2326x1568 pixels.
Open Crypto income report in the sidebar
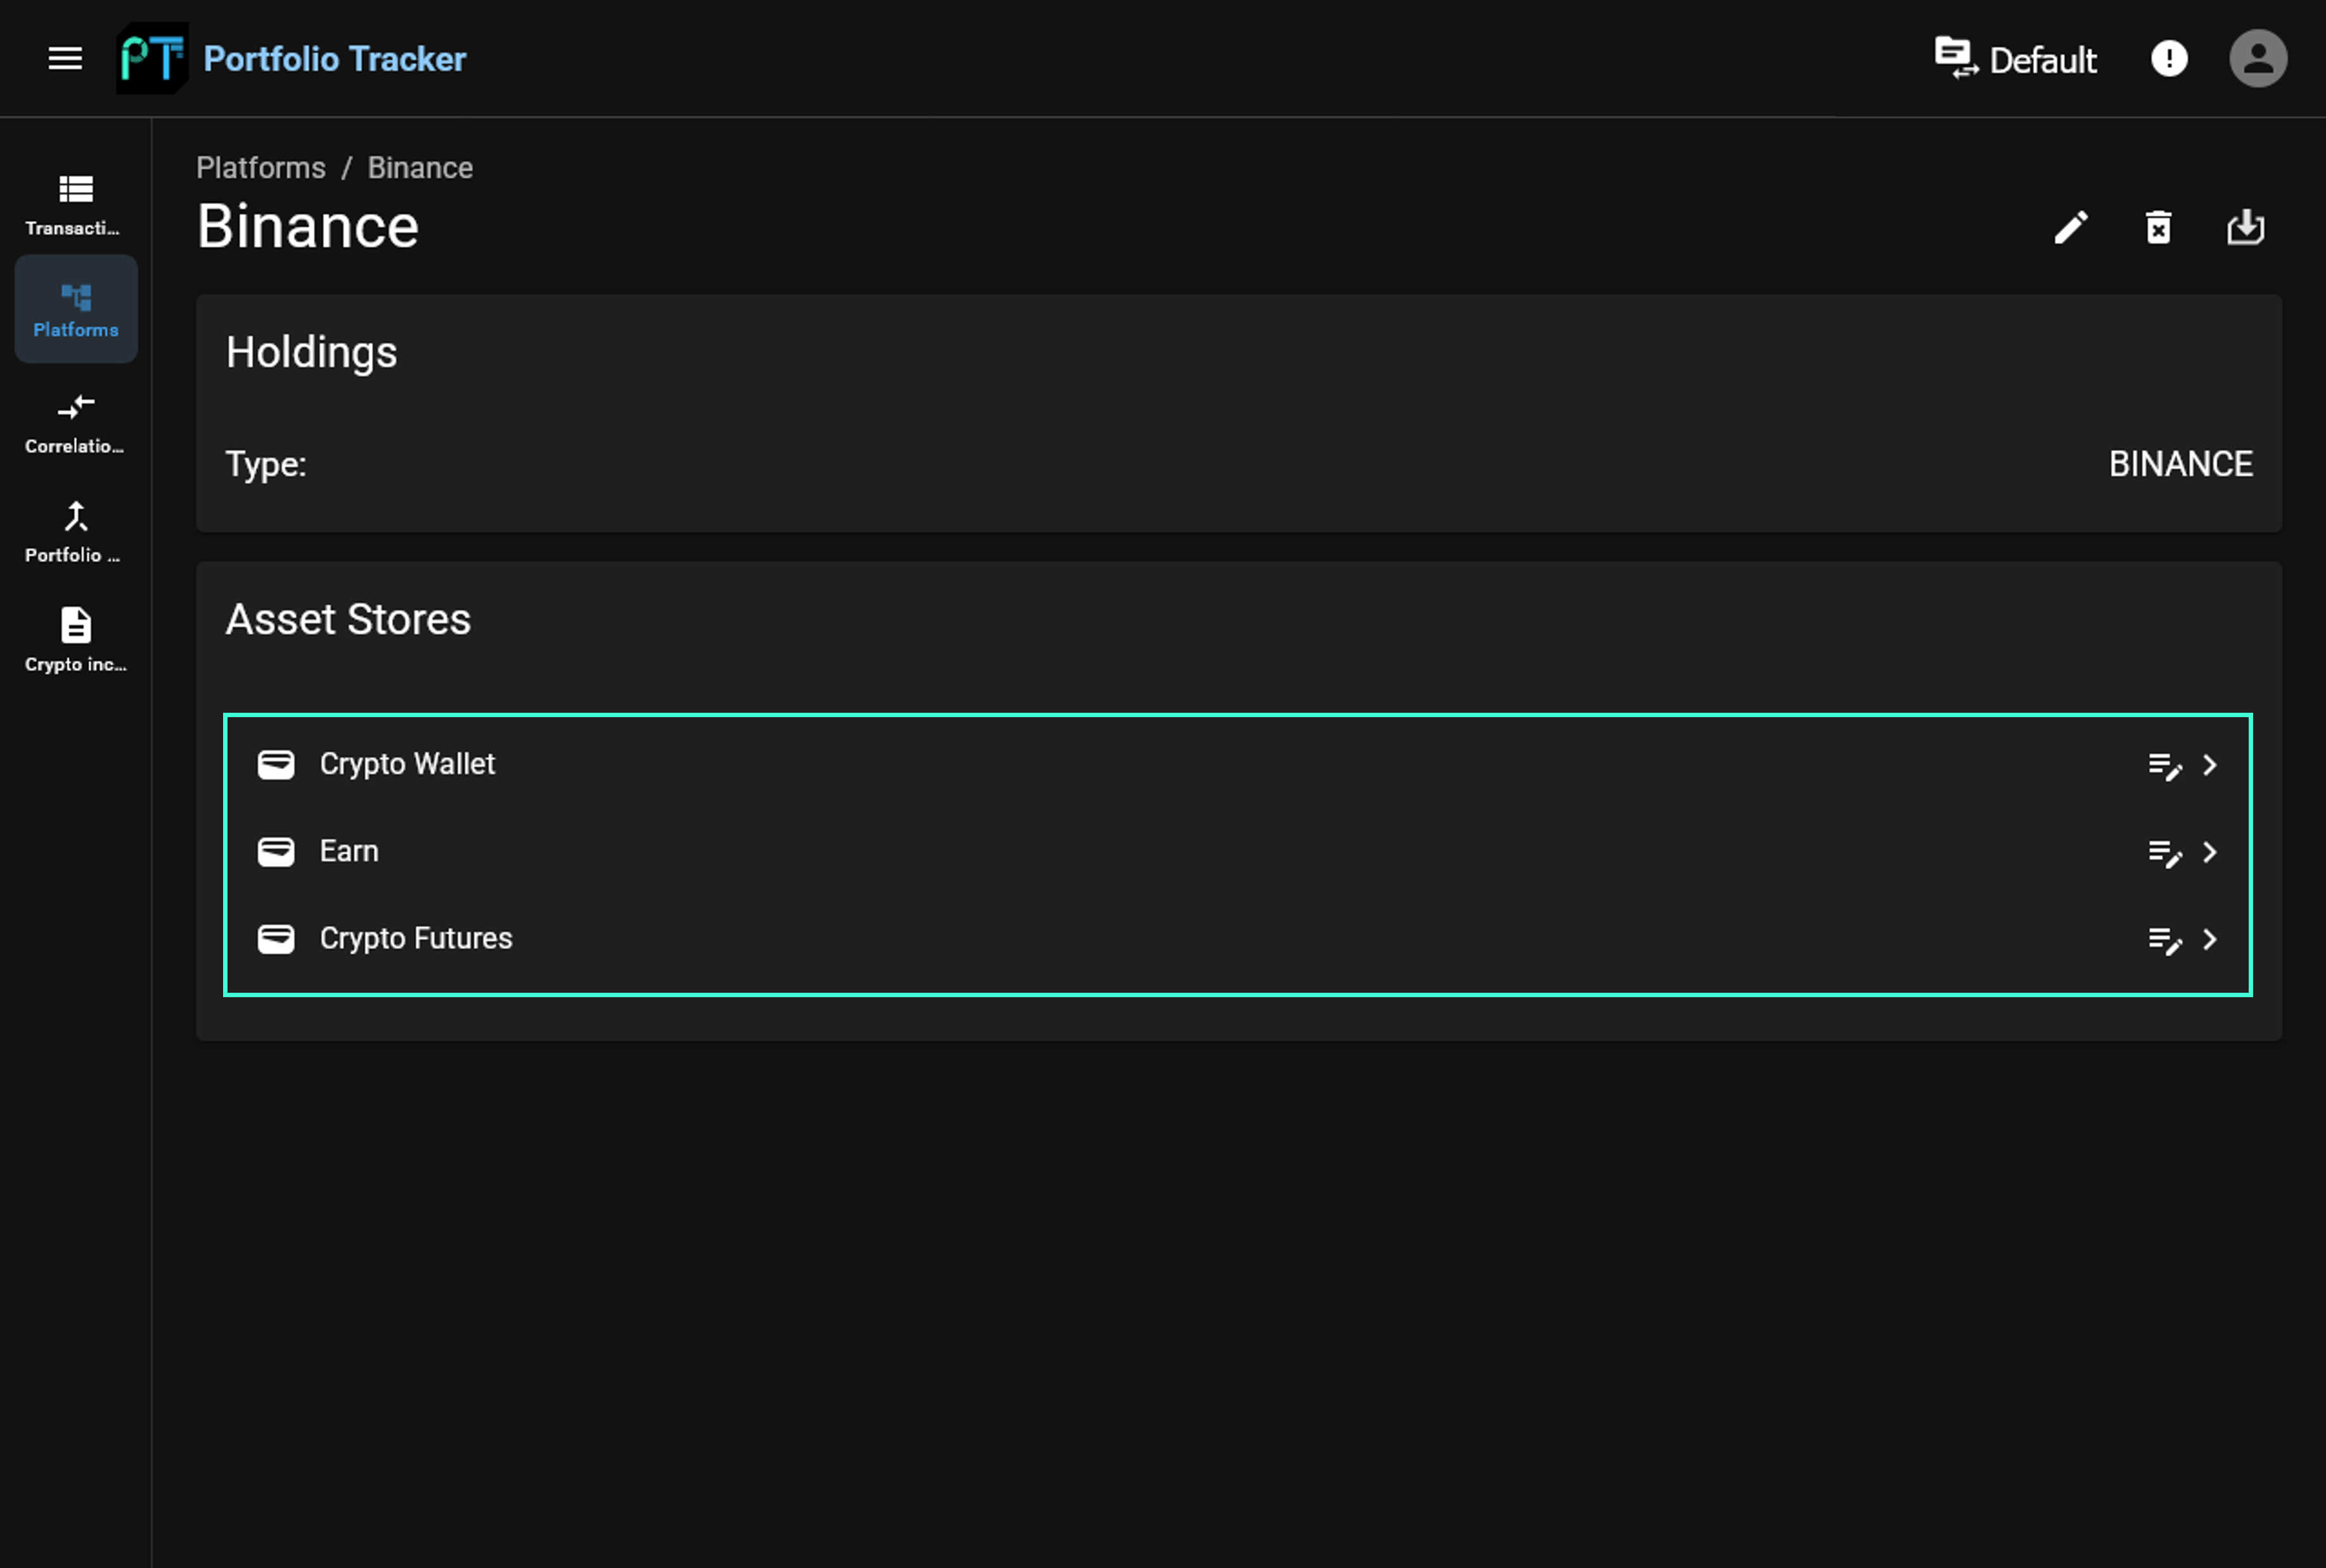click(x=76, y=641)
